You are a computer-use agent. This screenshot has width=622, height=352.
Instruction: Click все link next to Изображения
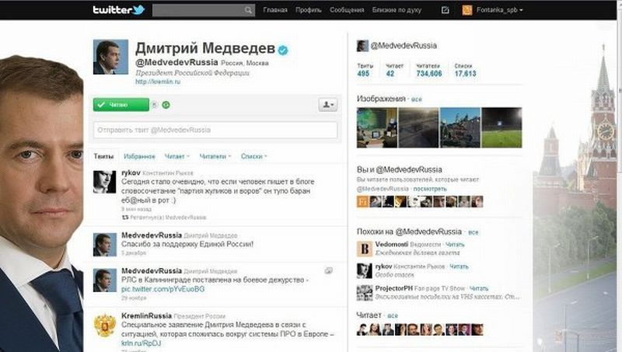pyautogui.click(x=417, y=99)
